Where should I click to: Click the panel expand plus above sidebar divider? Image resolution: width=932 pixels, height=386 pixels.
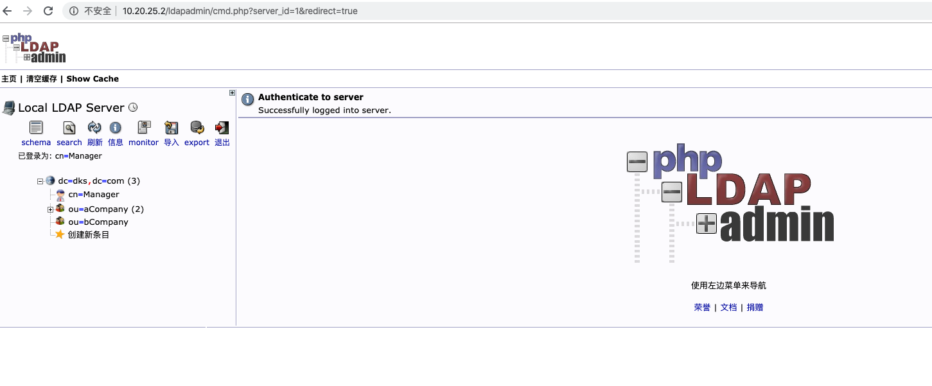pos(232,93)
